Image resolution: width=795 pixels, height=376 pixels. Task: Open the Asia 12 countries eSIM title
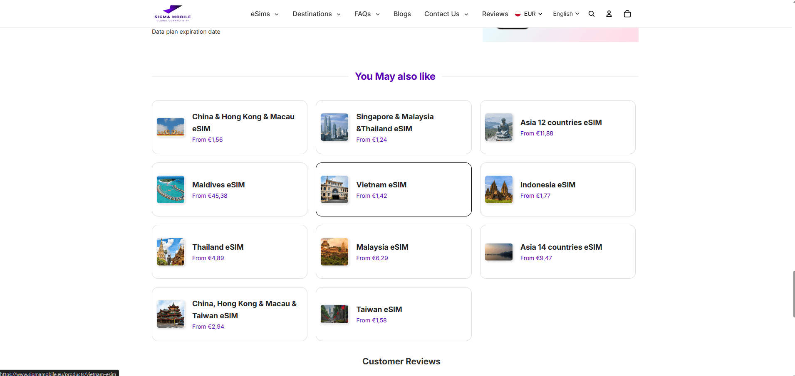click(x=561, y=122)
